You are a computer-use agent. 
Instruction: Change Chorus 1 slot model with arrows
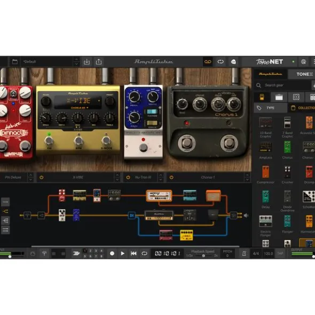tap(247, 177)
